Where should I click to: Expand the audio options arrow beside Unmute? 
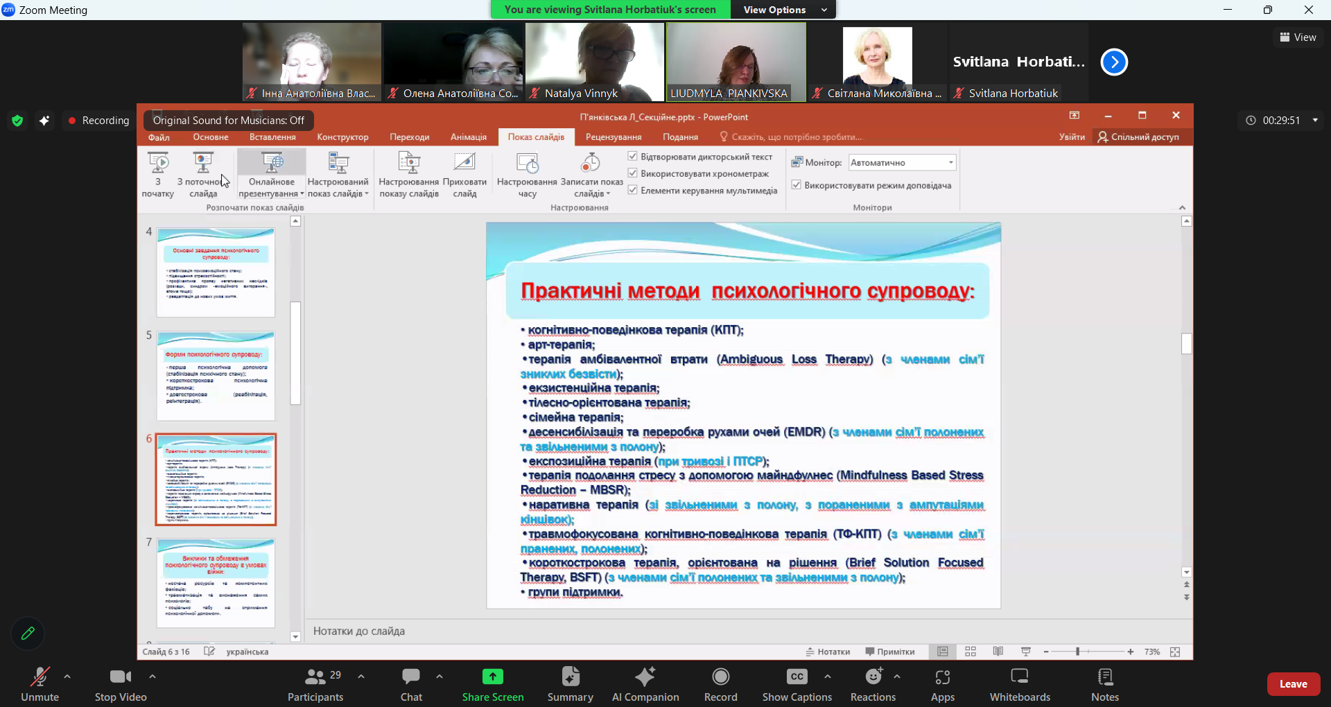tap(67, 676)
